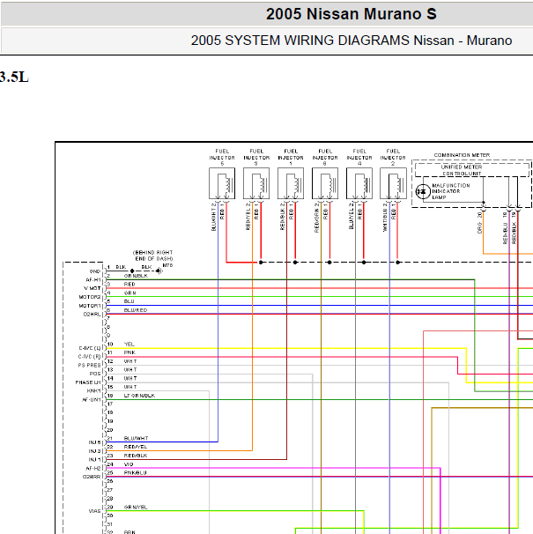Select the 'PS PRES' pin label
533x534 pixels.
point(90,366)
